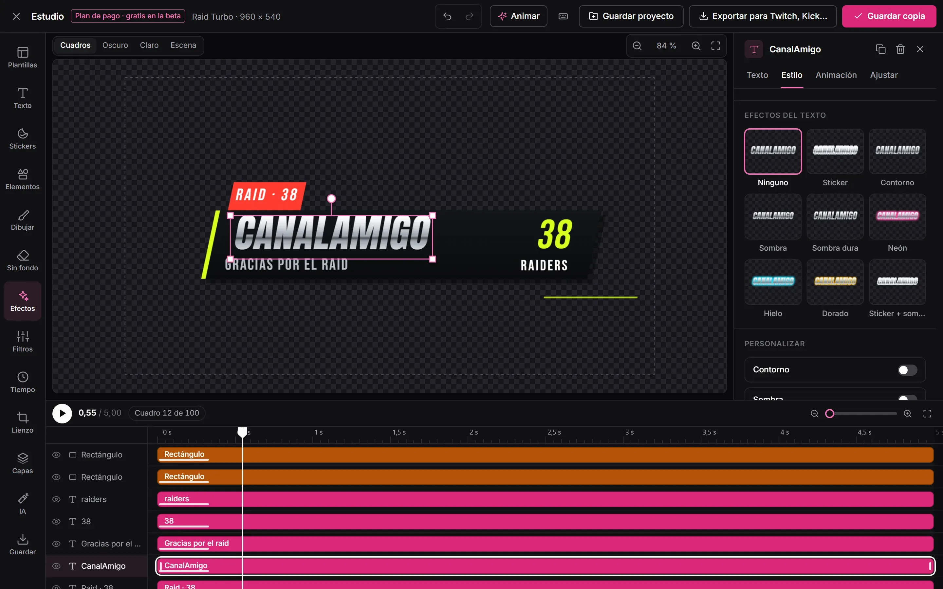Open the Capas layers panel
Viewport: 943px width, 589px height.
(23, 463)
